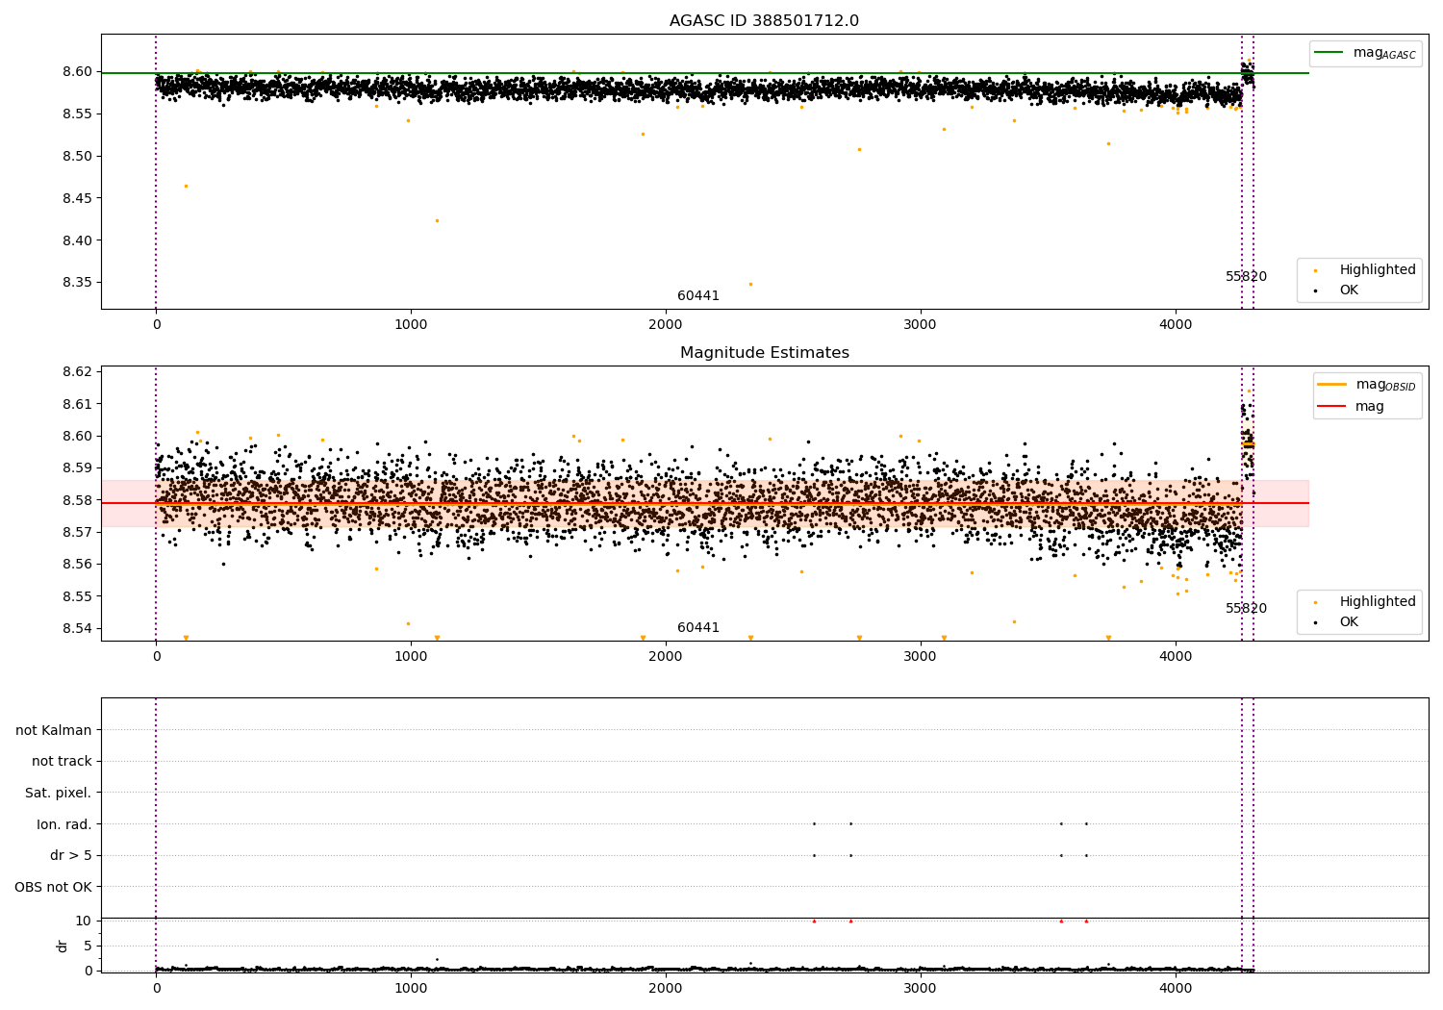
Task: Click the 4000 x-tick under bottom panel
Action: [1176, 988]
